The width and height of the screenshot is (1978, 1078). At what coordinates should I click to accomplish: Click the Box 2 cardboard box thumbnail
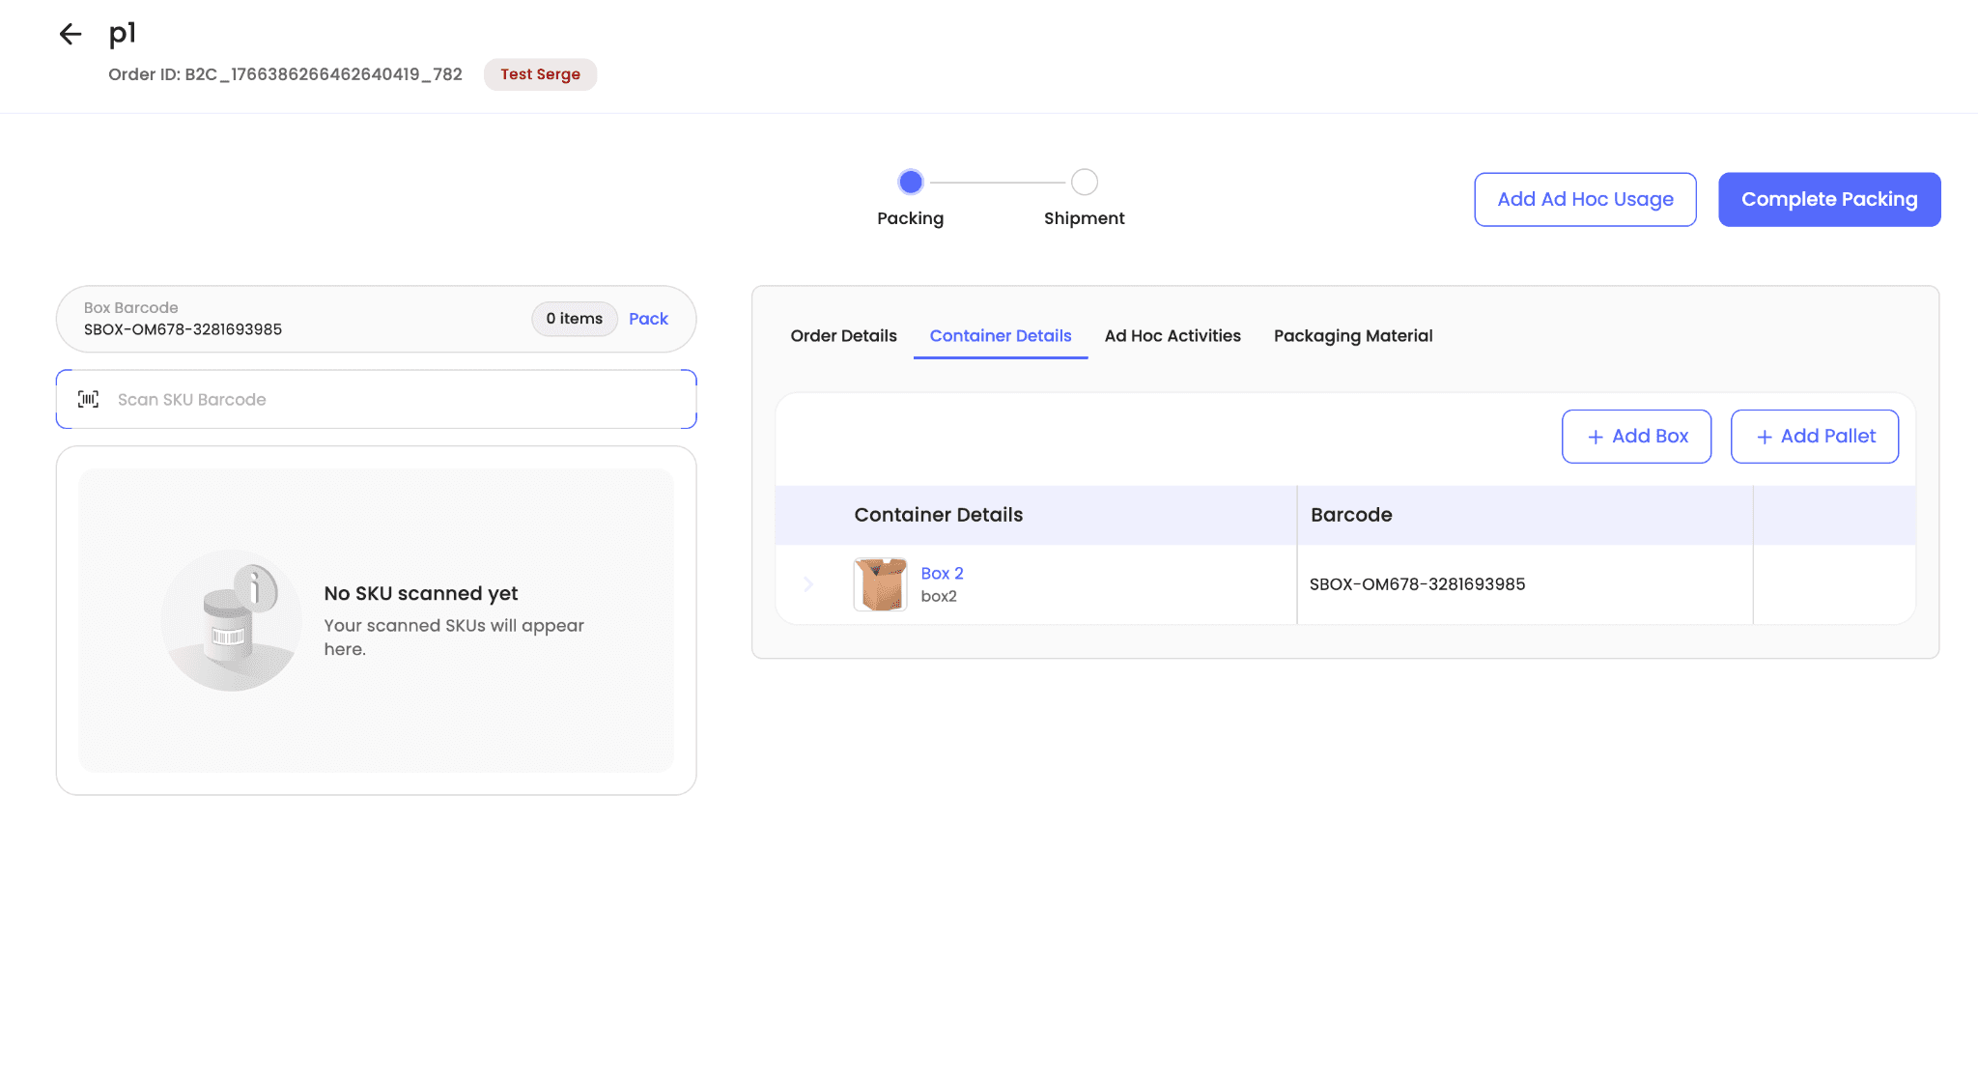click(880, 584)
